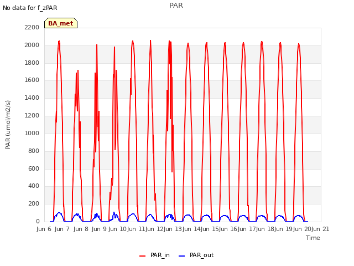Click the 1200 y-axis tick label
The height and width of the screenshot is (266, 354).
click(32, 115)
